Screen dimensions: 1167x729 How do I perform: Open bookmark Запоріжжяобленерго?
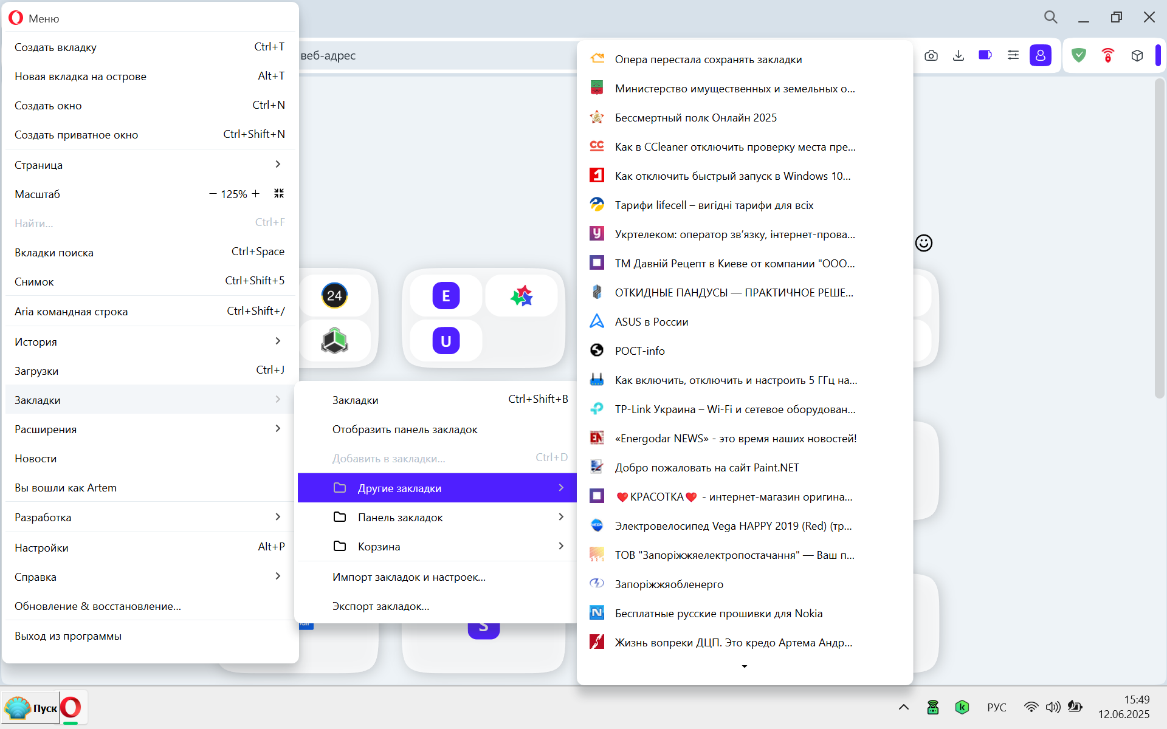coord(745,584)
